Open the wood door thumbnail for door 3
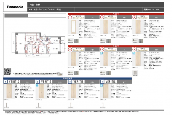The width and height of the screenshot is (172, 115). (x=138, y=27)
